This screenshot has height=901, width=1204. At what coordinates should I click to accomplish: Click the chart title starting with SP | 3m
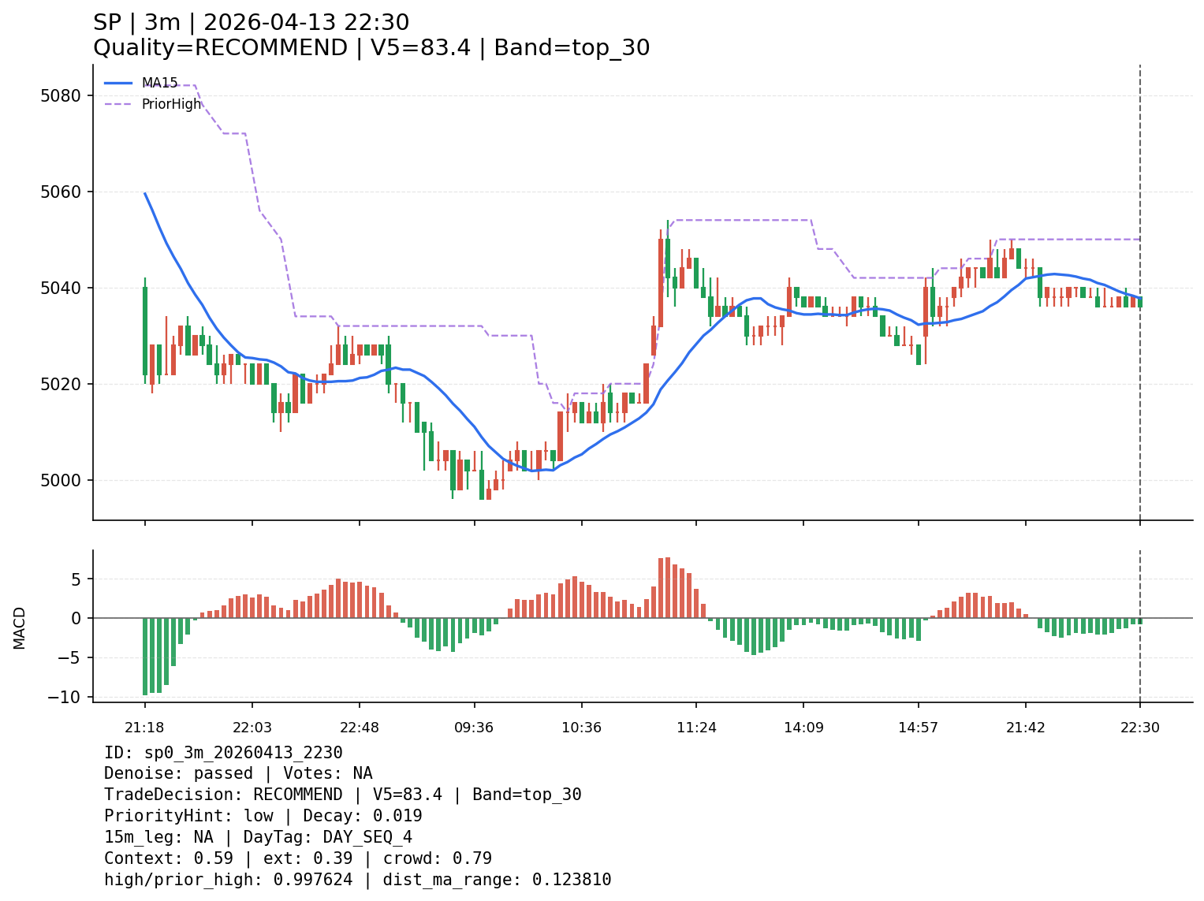[251, 23]
